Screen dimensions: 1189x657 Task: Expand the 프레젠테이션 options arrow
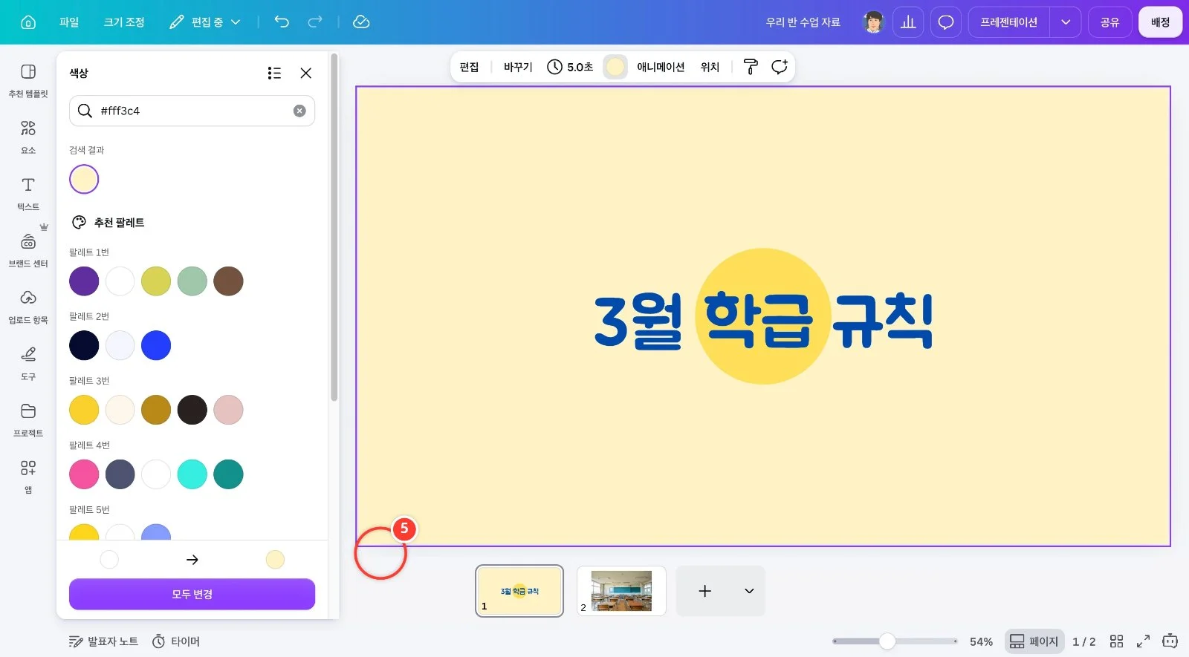pos(1066,22)
